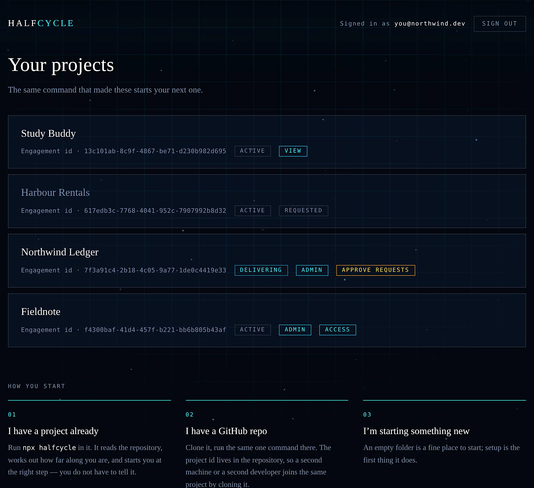Select Harbour Rentals id 617edb3c-7768-4041-952c-7907992b8d32

[x=155, y=211]
